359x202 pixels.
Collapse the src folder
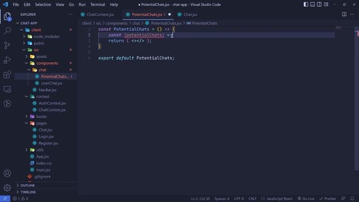tap(24, 50)
